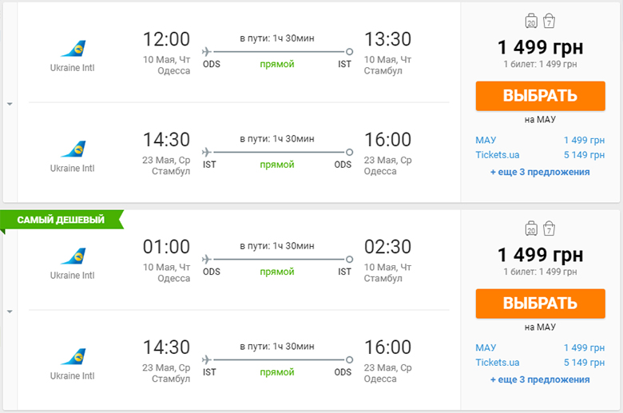Open the Tickets.ua offer in first result
The width and height of the screenshot is (623, 413).
(x=497, y=155)
